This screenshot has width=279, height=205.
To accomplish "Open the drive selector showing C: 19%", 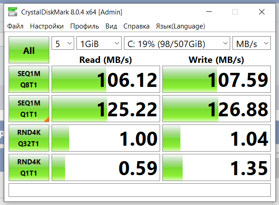I will [177, 43].
